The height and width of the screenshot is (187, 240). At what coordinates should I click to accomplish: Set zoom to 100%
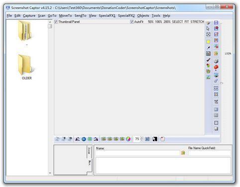pos(158,22)
